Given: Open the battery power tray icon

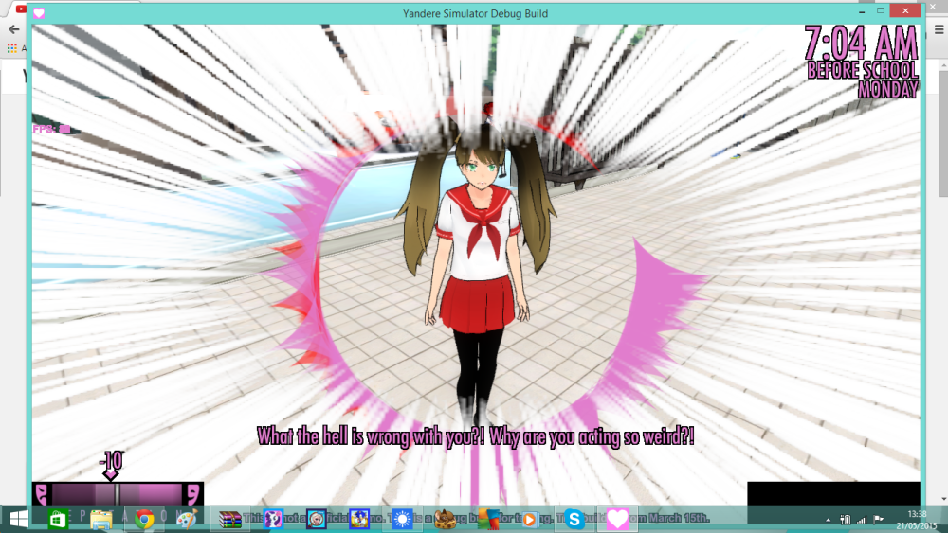Looking at the screenshot, I should click(846, 520).
